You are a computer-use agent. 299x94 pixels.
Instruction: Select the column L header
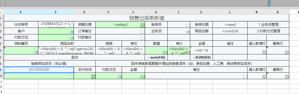[230, 12]
